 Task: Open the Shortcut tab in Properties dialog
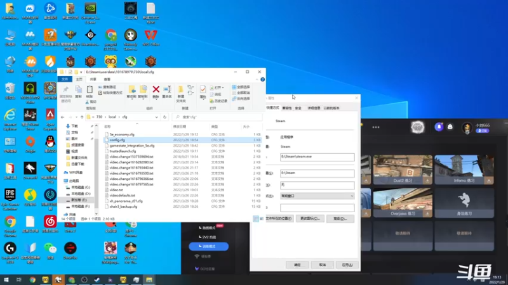pyautogui.click(x=272, y=108)
